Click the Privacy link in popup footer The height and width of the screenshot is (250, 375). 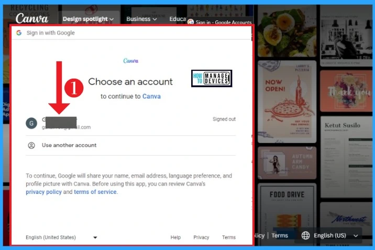pos(201,237)
